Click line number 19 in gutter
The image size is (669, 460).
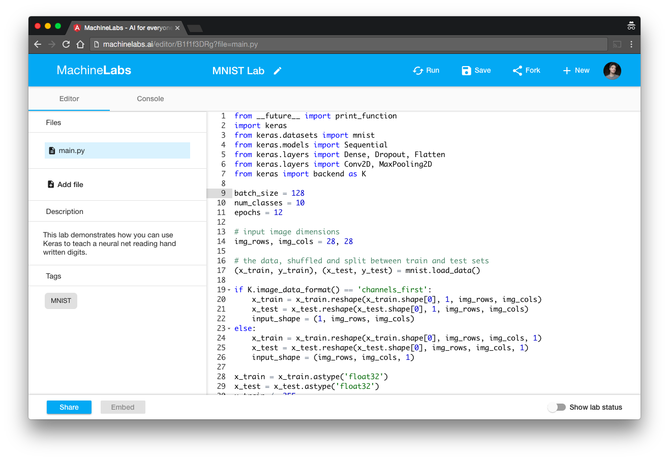(x=221, y=290)
